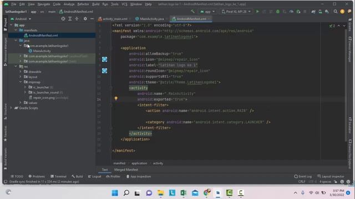Click gutter icon beside android:icon line
This screenshot has width=355, height=199.
[105, 59]
